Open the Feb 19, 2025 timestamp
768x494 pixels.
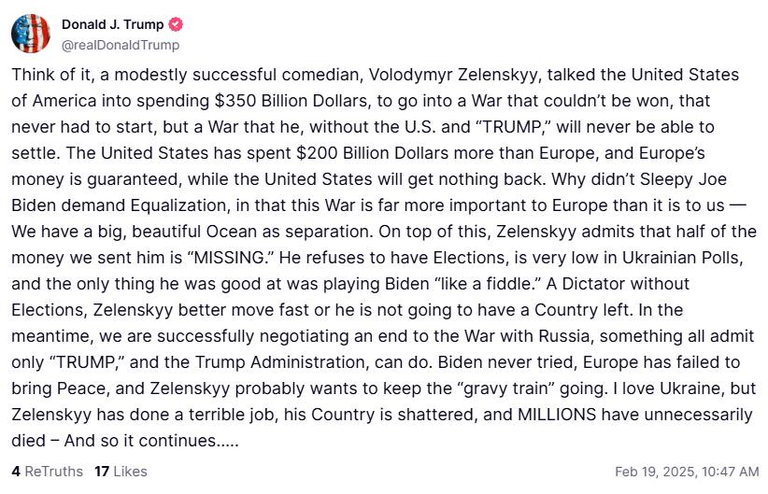pos(687,472)
